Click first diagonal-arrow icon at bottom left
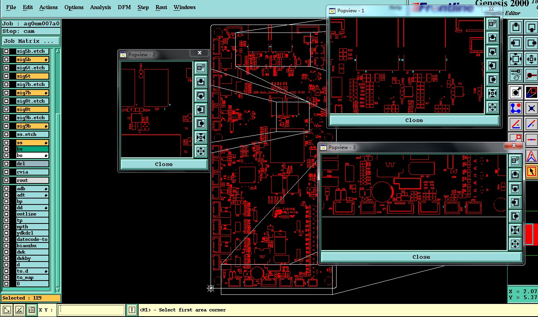 coord(7,310)
